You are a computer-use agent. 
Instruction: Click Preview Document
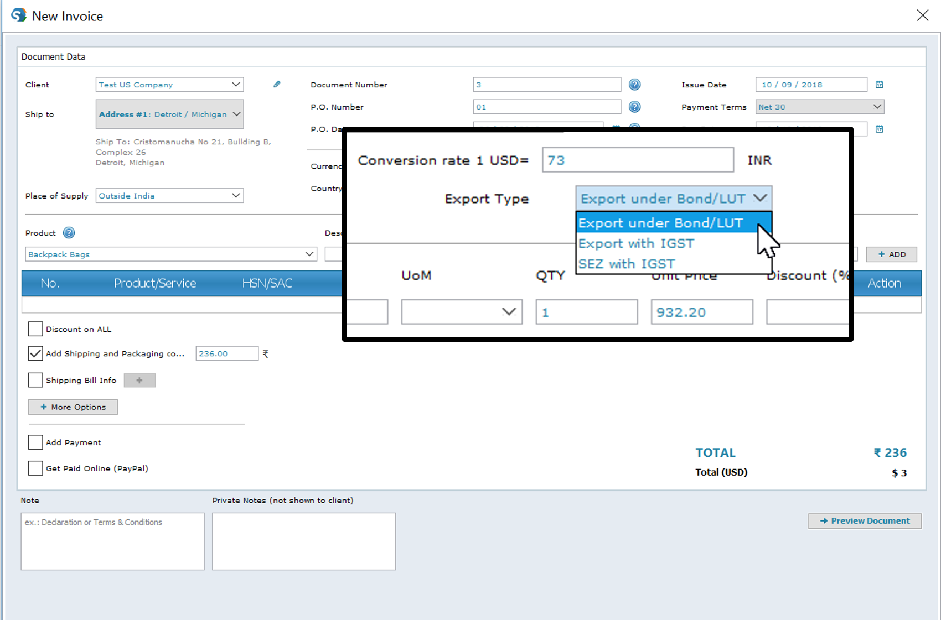pos(865,520)
